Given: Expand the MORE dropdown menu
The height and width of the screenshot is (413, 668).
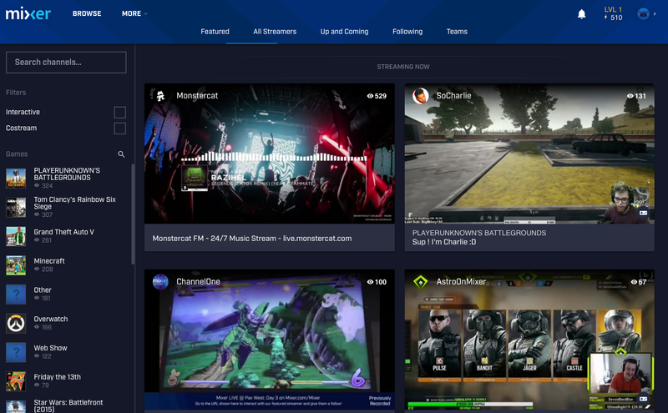Looking at the screenshot, I should point(134,14).
